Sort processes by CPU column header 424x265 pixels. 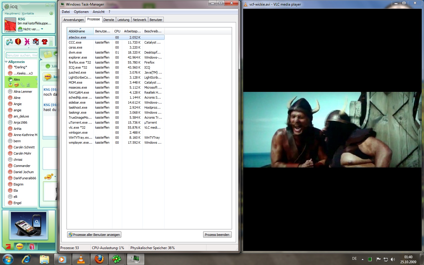(x=117, y=31)
